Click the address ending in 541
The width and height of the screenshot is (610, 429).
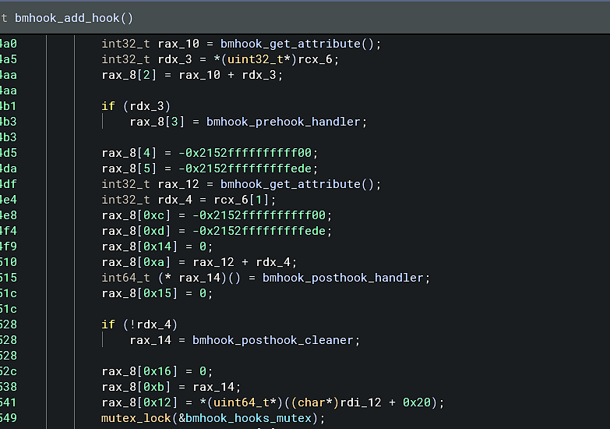click(x=8, y=402)
